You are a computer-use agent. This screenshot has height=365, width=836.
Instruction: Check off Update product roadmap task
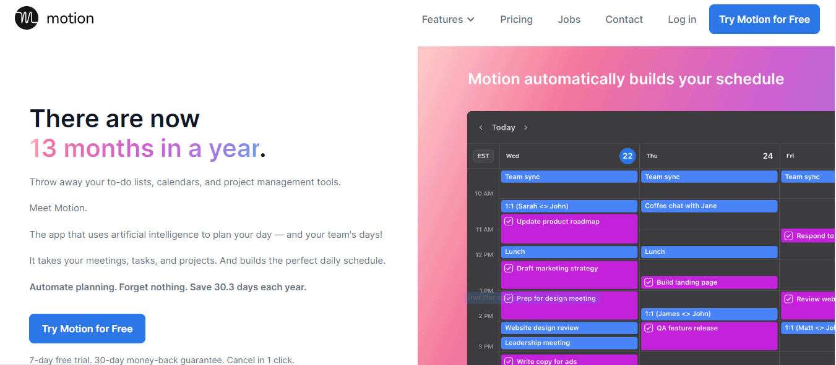coord(509,222)
